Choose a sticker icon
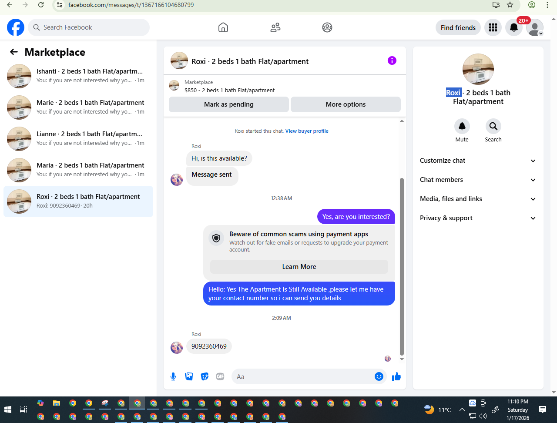 click(205, 376)
